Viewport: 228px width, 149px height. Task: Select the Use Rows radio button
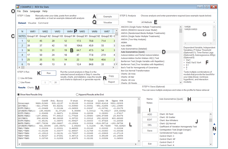[x=19, y=83]
